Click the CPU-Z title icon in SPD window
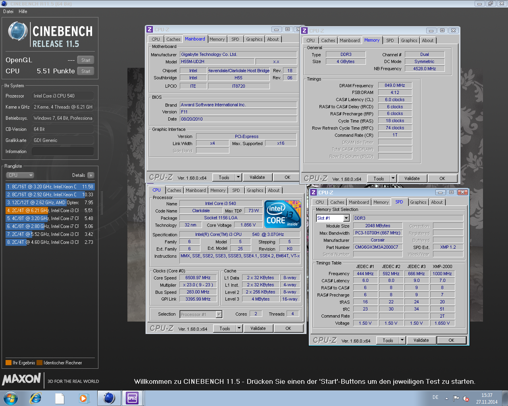 313,192
